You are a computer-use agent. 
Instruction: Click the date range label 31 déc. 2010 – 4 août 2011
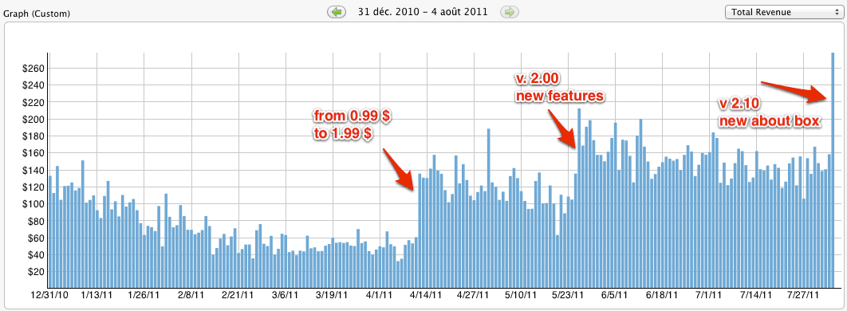423,11
